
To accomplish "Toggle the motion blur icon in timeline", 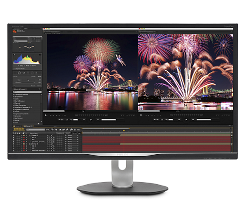I will tap(67, 130).
